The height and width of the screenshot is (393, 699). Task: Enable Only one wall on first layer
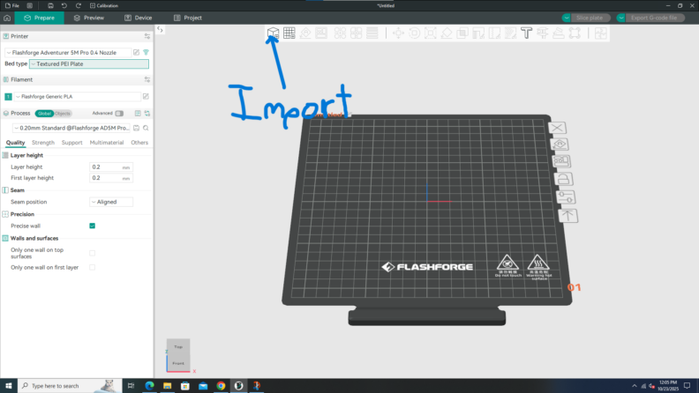93,268
